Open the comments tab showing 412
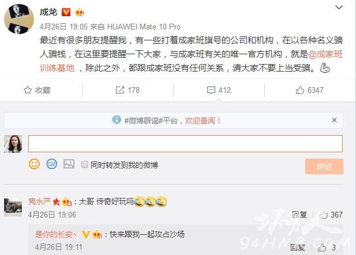Screen dimensions: 356x255 (219, 90)
